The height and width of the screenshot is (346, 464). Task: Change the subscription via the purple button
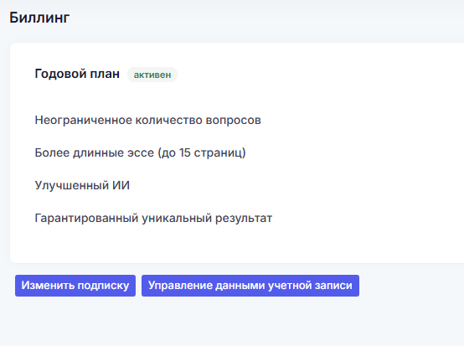point(75,286)
